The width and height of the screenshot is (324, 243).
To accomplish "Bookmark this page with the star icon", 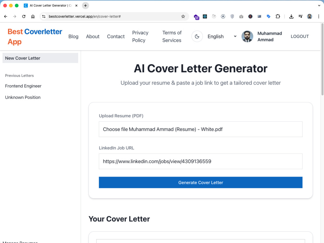I will [183, 17].
